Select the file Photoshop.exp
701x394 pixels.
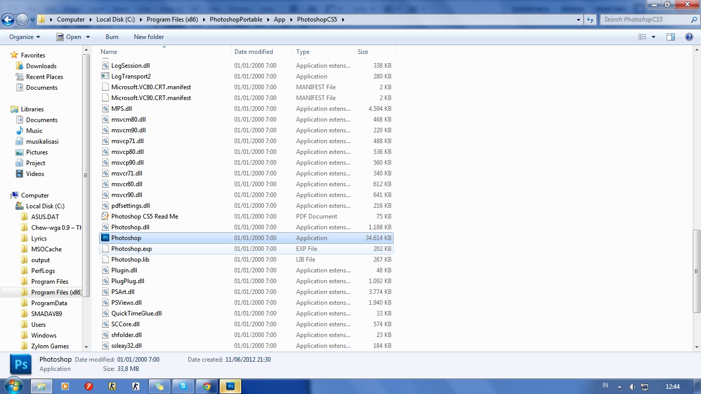246,248
